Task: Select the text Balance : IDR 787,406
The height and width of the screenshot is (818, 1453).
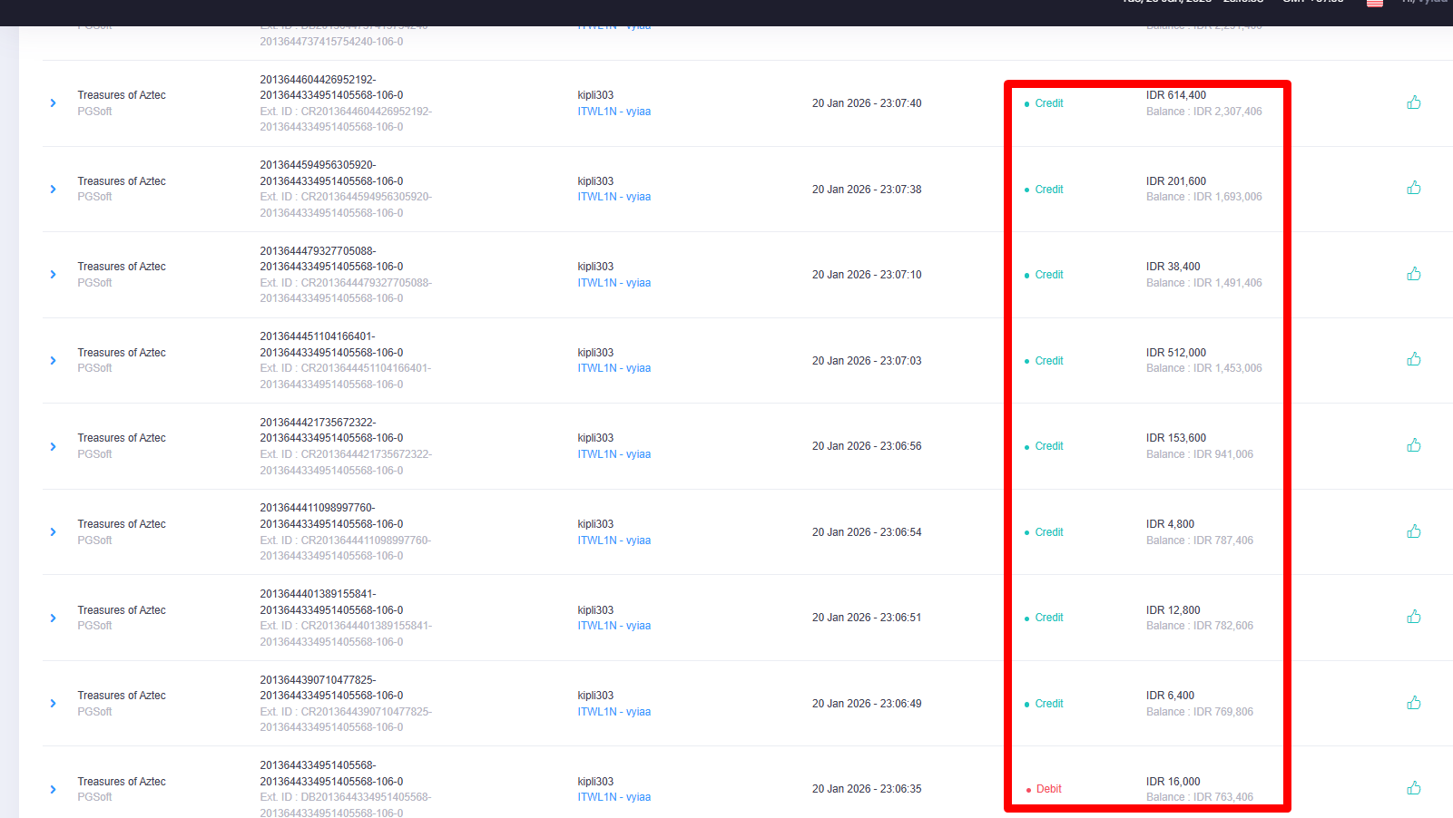Action: click(1200, 540)
